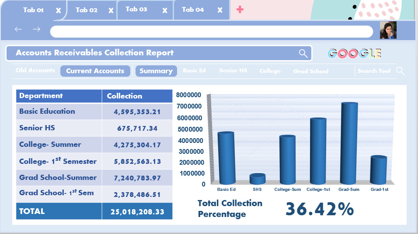The height and width of the screenshot is (234, 418).
Task: Open the Senior HS tab
Action: (x=233, y=71)
